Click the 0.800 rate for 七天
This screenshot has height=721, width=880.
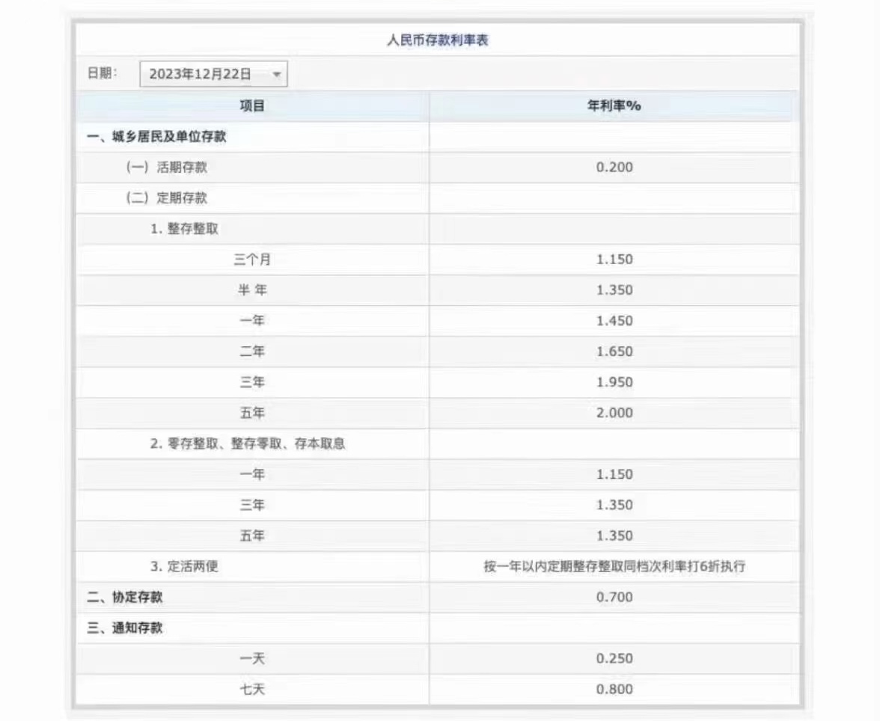click(614, 690)
